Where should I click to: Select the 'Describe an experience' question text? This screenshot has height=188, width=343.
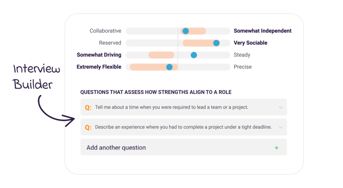click(x=183, y=127)
